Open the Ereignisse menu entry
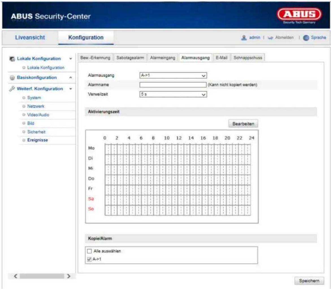Screen dimensions: 331x289 click(38, 140)
